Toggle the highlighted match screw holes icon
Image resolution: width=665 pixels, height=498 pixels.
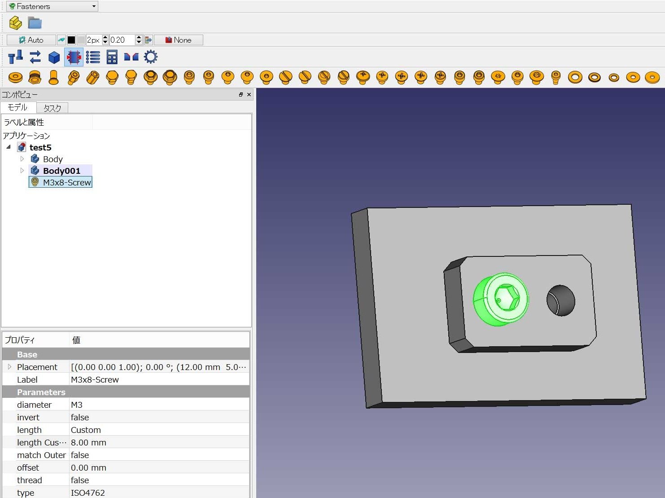[74, 57]
